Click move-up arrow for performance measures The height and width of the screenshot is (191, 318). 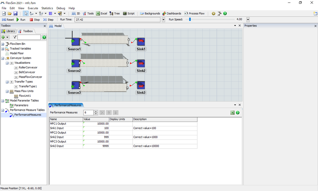tap(109, 113)
